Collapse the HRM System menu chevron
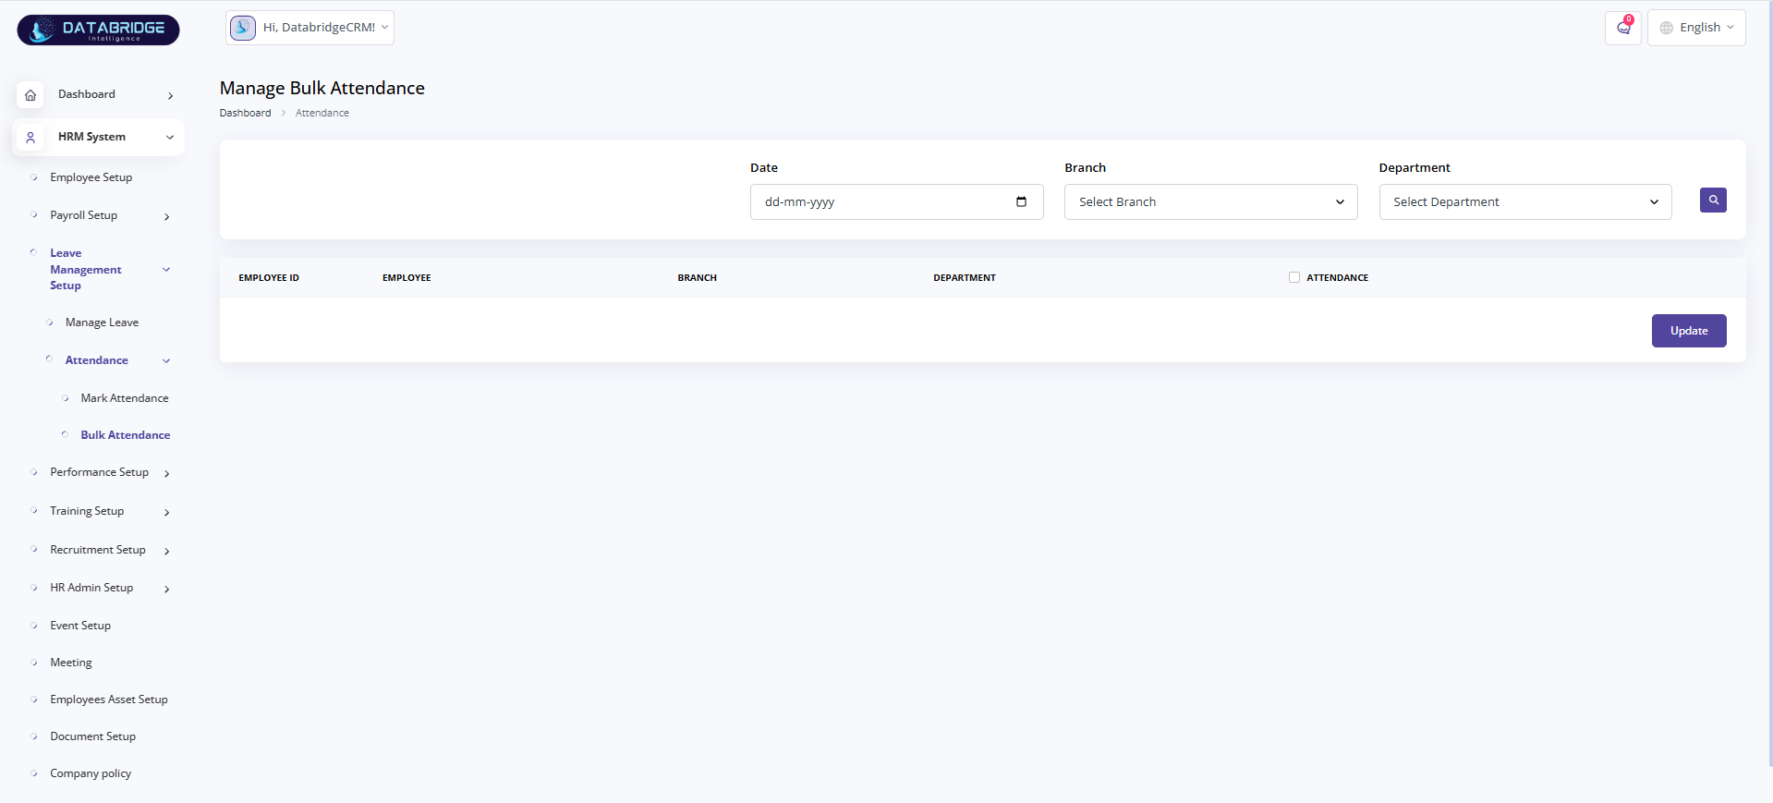This screenshot has width=1773, height=803. (170, 137)
